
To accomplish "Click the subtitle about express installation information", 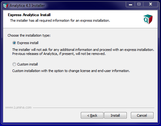I will [60, 20].
